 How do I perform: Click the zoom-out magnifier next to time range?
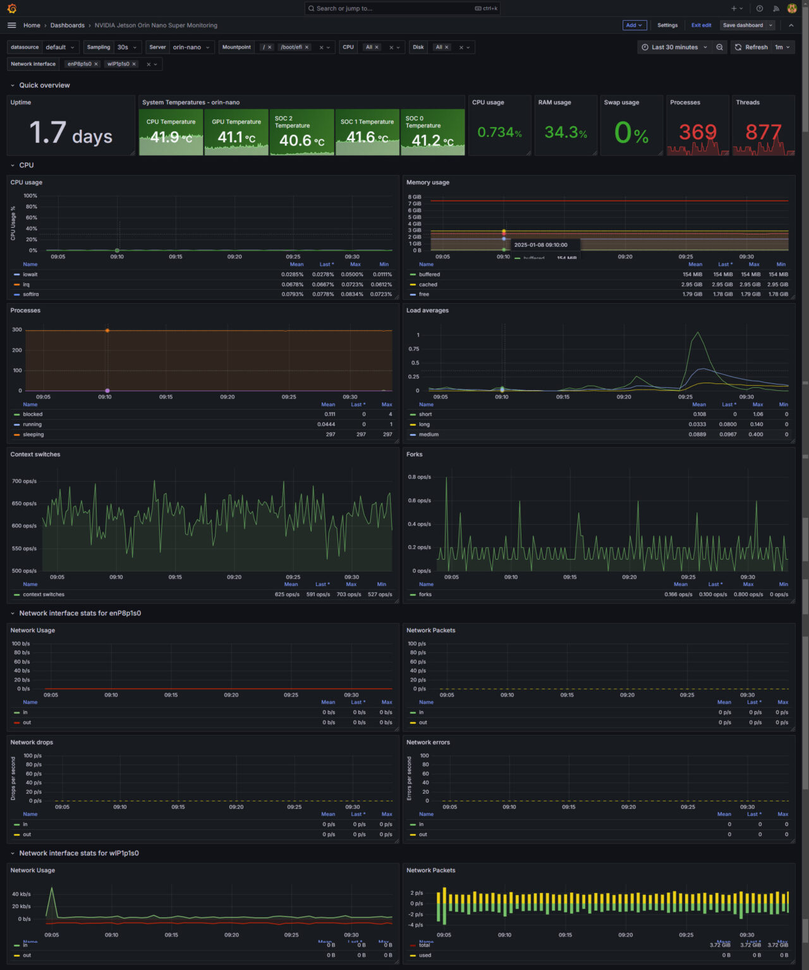click(x=720, y=47)
